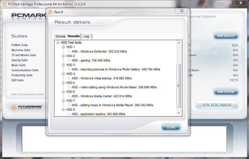Collapse the HDD 8 tree node
The image size is (249, 159).
tap(63, 110)
